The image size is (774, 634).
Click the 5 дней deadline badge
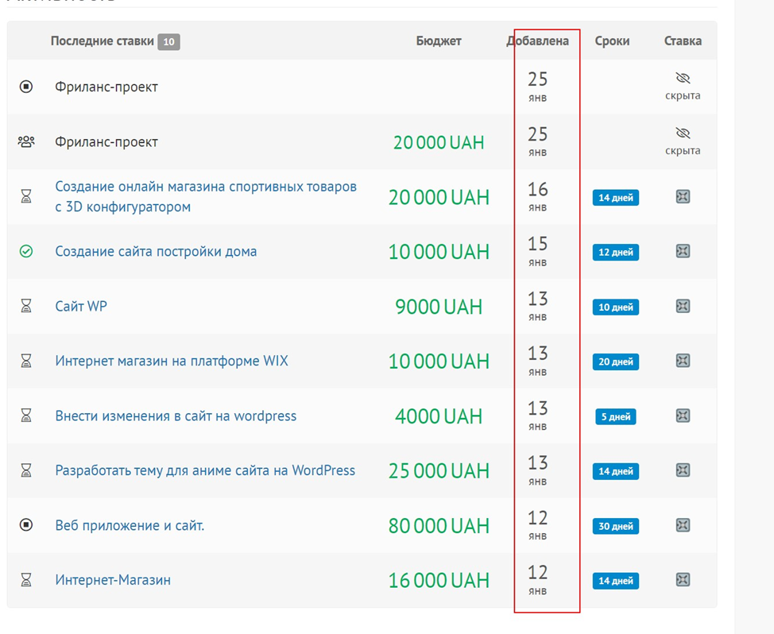616,416
